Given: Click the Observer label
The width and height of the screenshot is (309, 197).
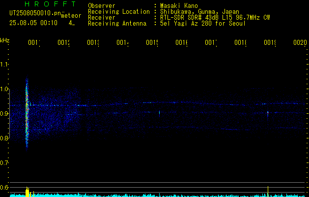Looking at the screenshot, I should [102, 6].
